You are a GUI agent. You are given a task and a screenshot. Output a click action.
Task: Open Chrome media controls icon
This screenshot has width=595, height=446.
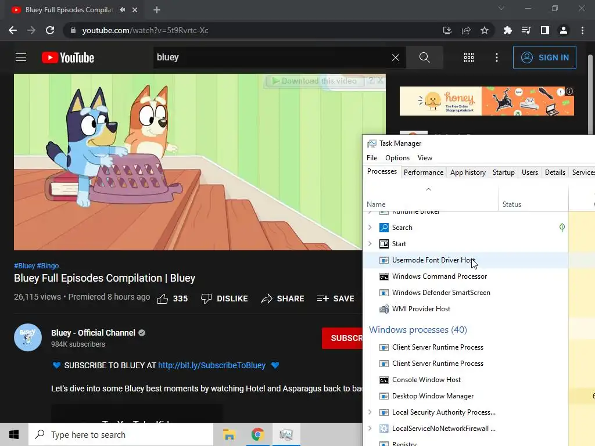pyautogui.click(x=526, y=30)
